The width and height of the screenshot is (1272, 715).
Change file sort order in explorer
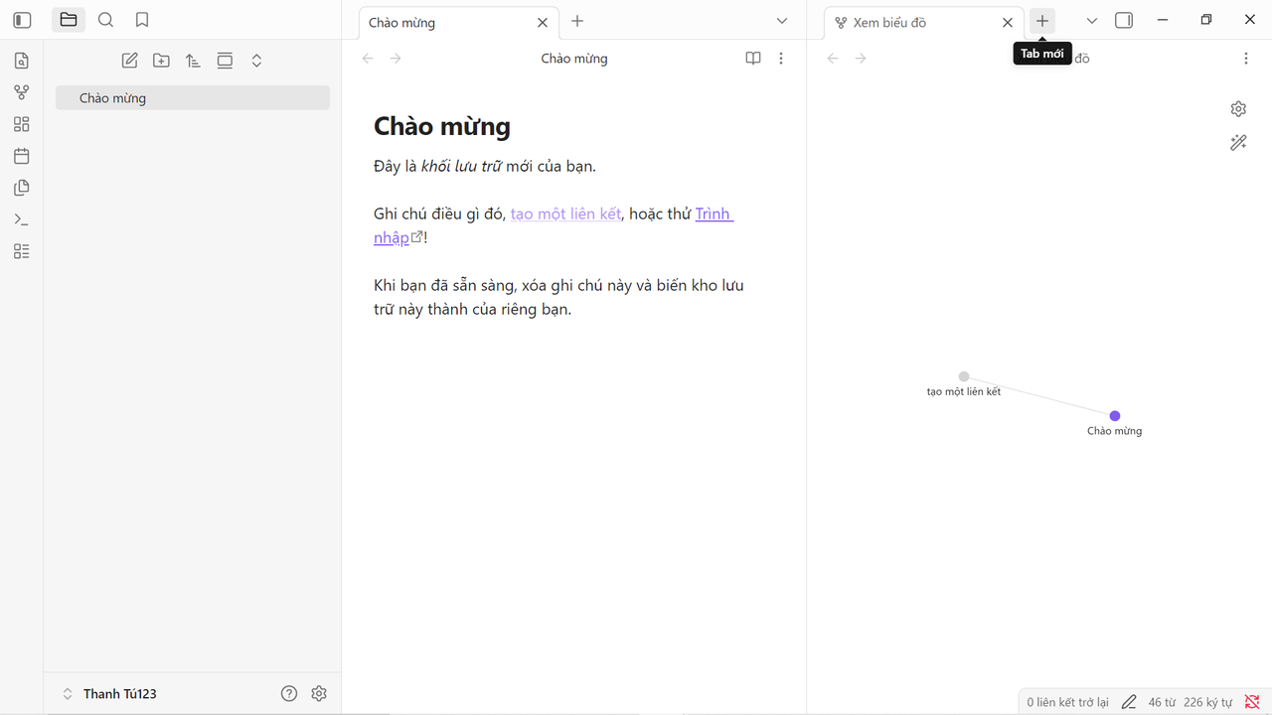pos(193,61)
